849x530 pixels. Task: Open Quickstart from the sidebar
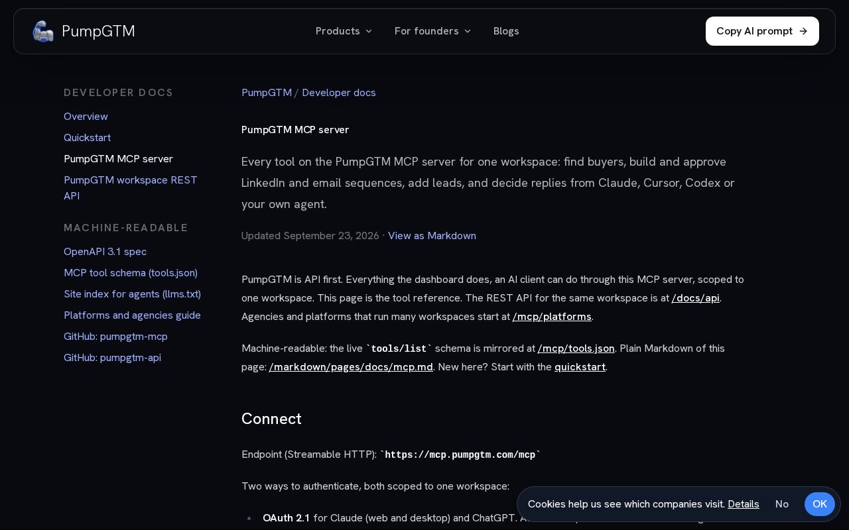click(87, 138)
